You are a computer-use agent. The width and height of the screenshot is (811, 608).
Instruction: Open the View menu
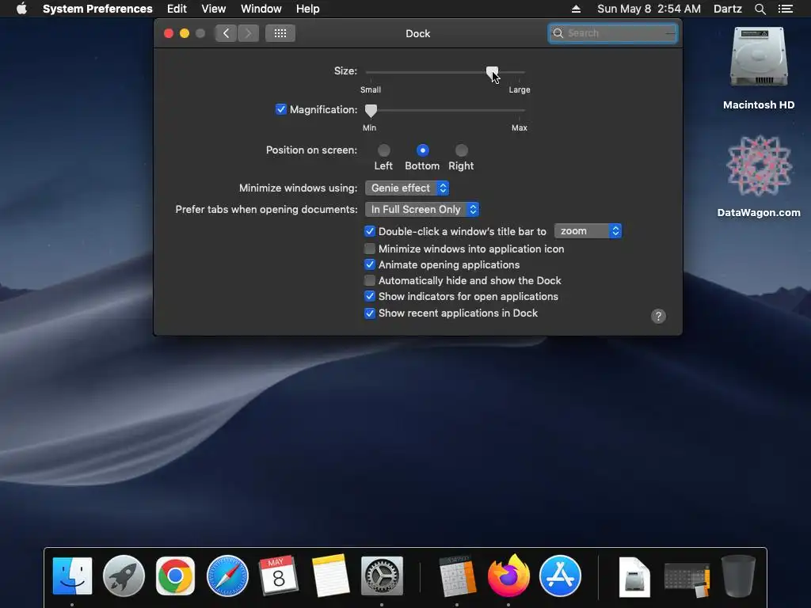point(213,9)
